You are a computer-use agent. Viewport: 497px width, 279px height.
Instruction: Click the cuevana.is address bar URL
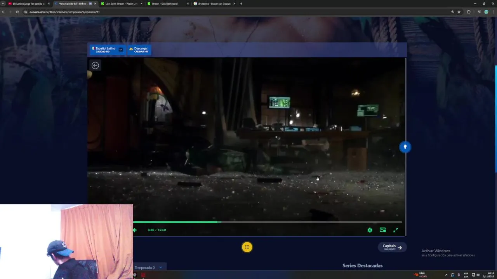coord(64,12)
